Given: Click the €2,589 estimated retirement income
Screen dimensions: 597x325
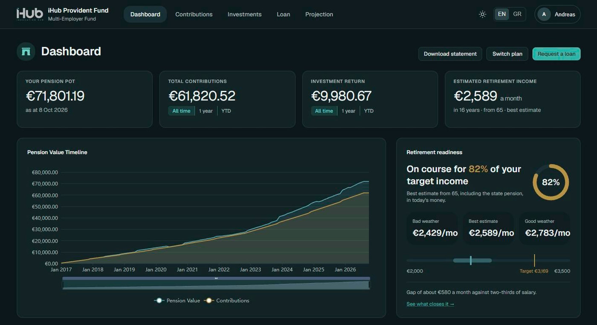Looking at the screenshot, I should click(475, 96).
